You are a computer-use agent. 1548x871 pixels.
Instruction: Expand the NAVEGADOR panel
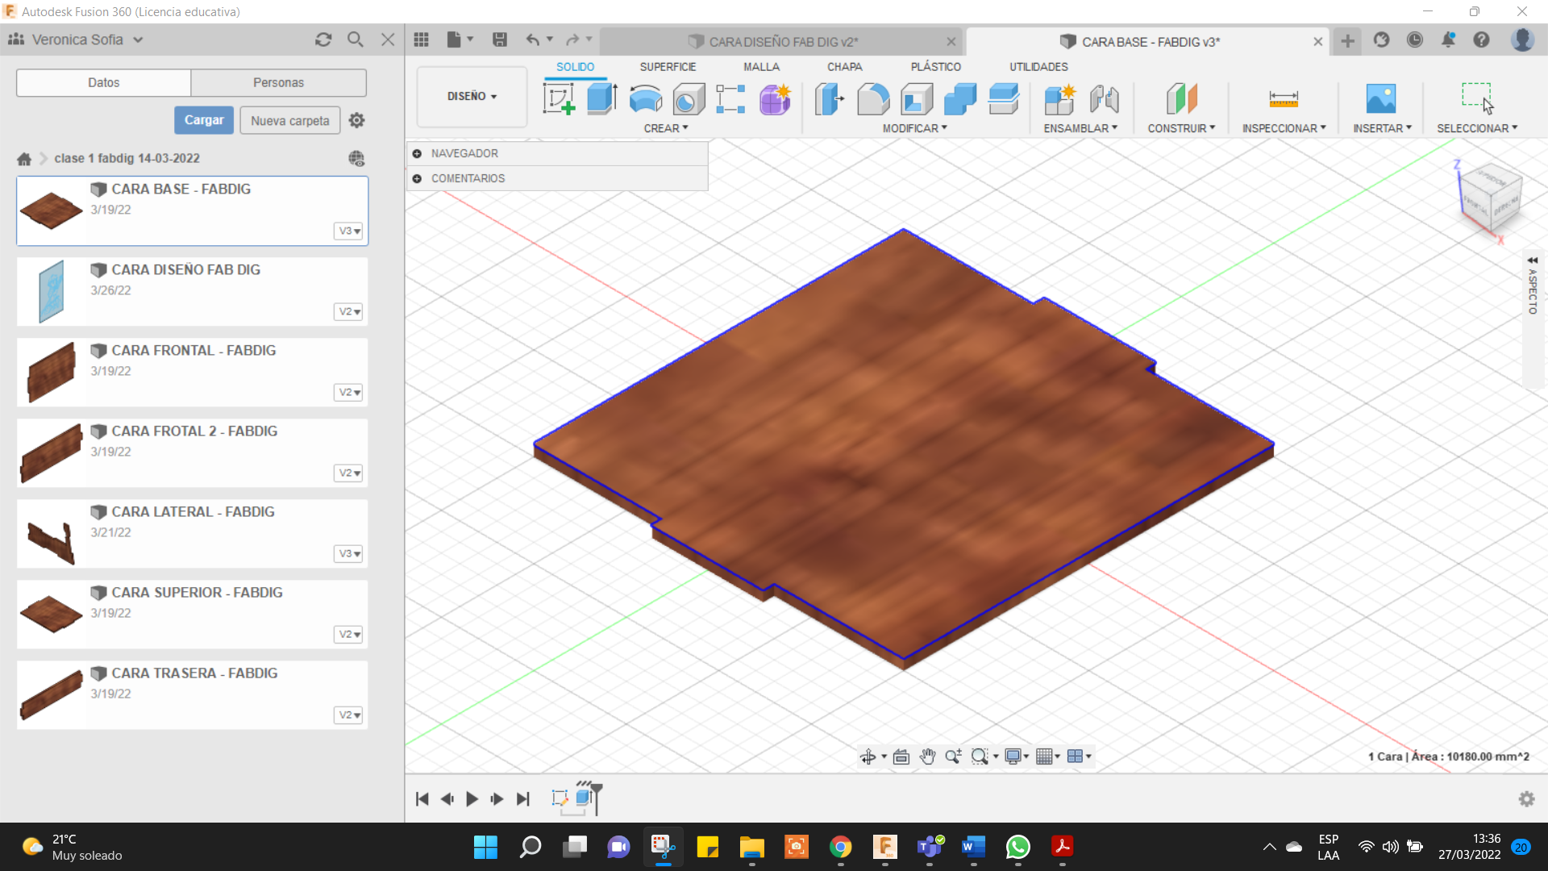417,153
